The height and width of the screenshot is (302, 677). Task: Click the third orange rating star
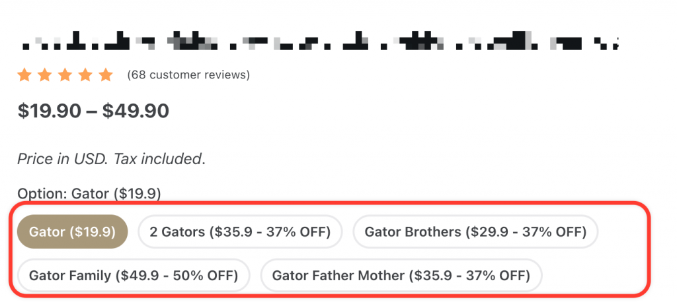[65, 75]
